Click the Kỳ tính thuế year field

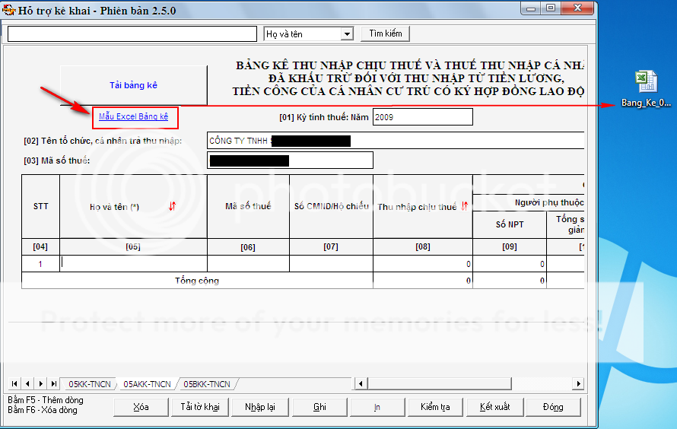(422, 117)
